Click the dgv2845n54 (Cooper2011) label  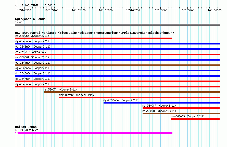(33, 68)
